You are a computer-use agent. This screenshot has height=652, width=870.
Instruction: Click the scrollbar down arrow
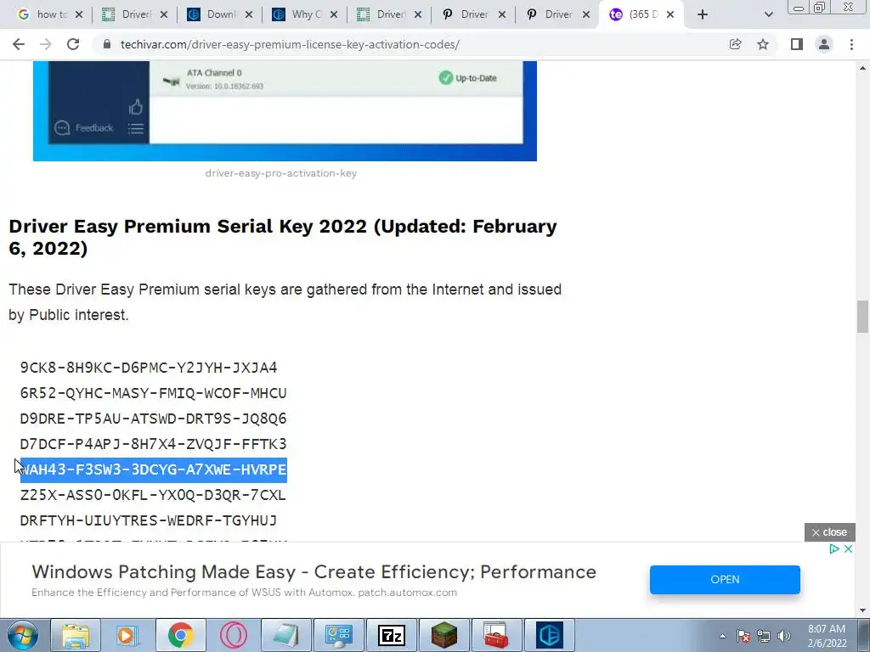pyautogui.click(x=862, y=611)
